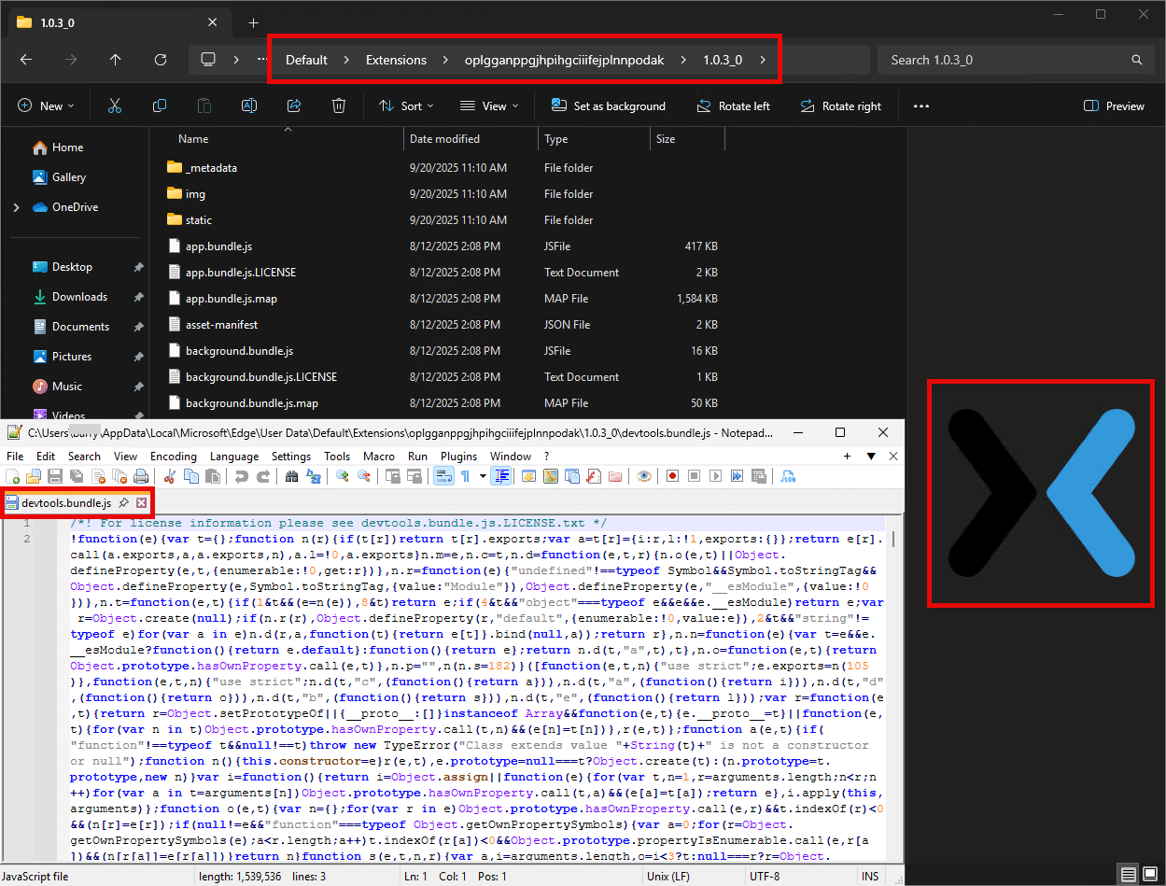Click Replace icon in Notepad++ toolbar
The width and height of the screenshot is (1166, 886).
click(x=314, y=476)
